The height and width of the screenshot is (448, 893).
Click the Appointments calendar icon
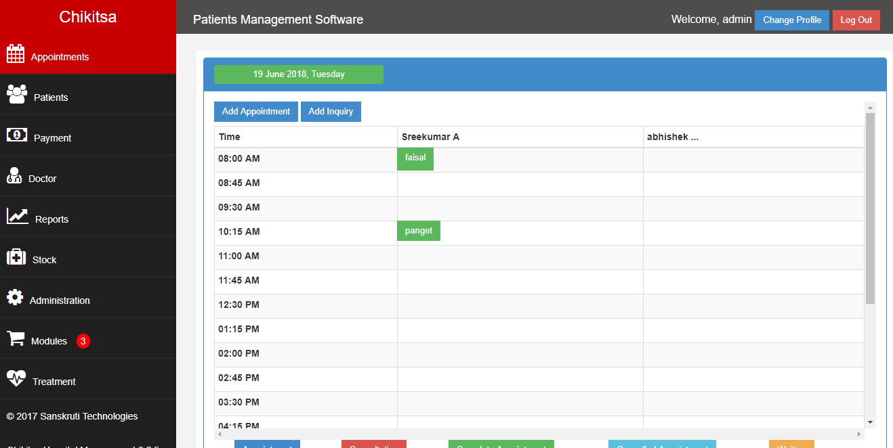[16, 54]
